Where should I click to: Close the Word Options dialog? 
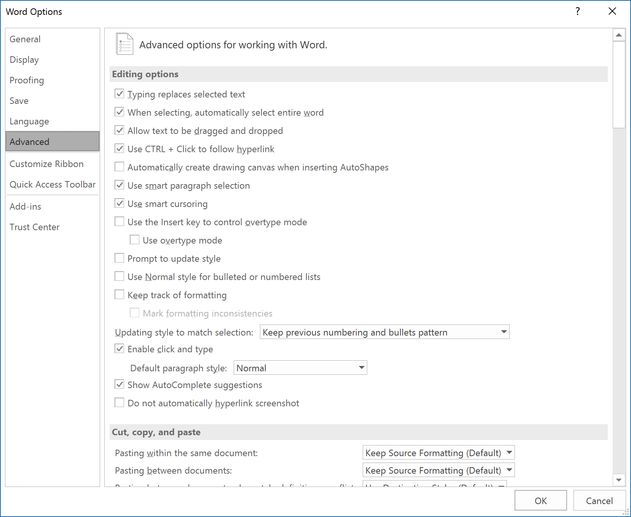612,11
